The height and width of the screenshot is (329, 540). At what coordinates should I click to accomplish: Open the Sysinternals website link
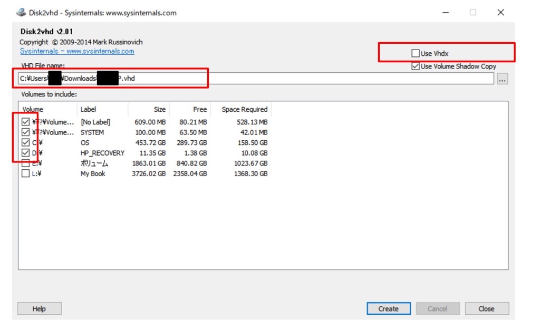pyautogui.click(x=77, y=51)
